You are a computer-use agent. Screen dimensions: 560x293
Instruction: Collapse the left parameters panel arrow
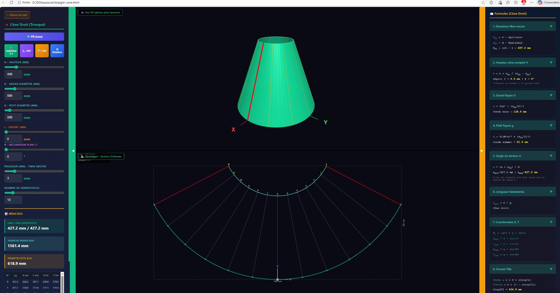(x=73, y=150)
